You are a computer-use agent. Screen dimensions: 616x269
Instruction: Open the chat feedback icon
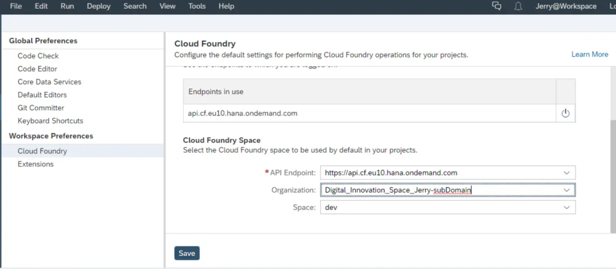pos(496,6)
